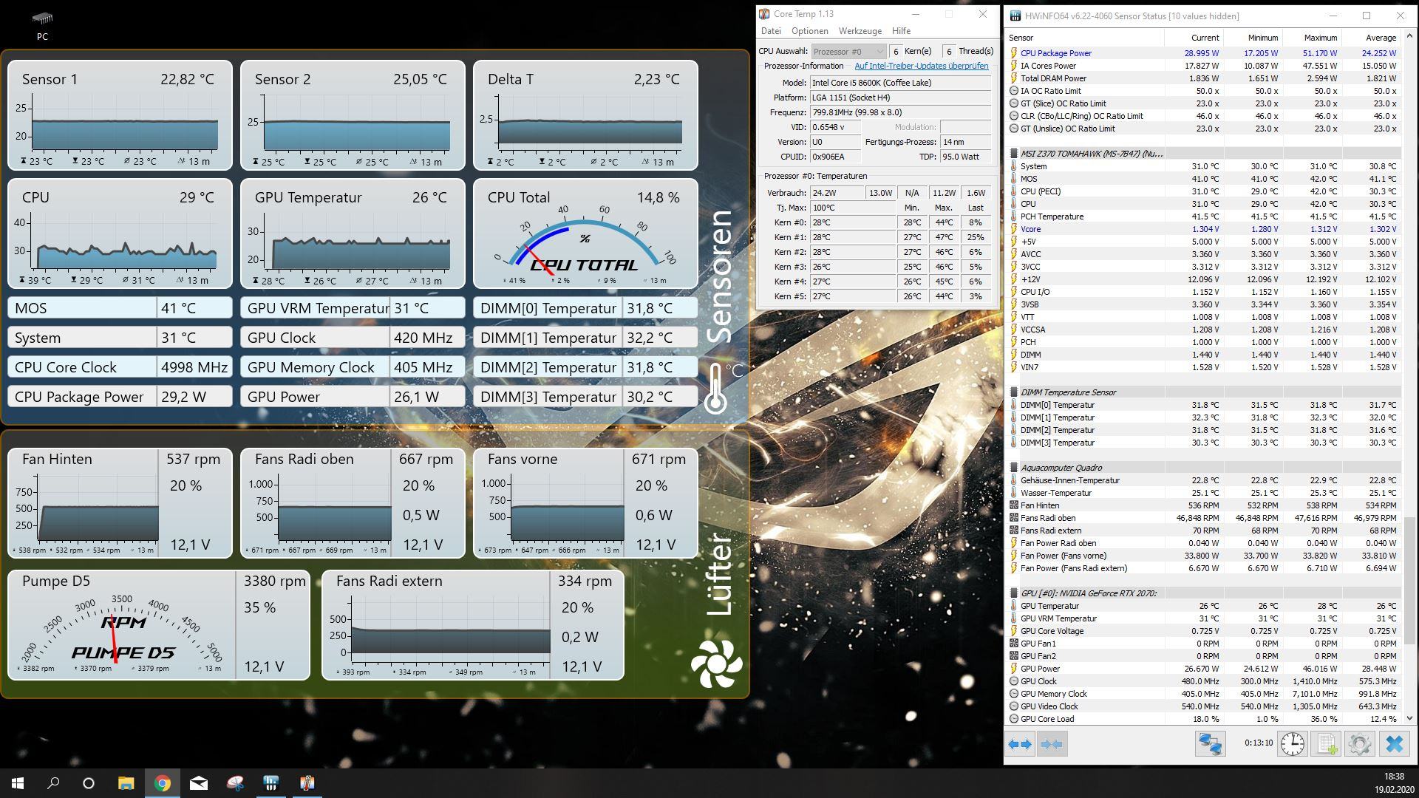Open the Werkzeuge menu in Core Temp

(x=860, y=31)
